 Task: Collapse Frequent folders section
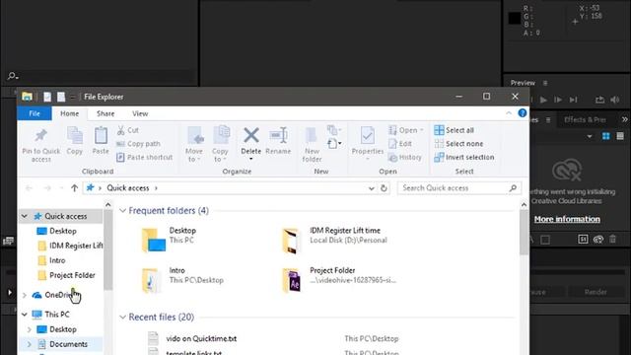point(122,210)
